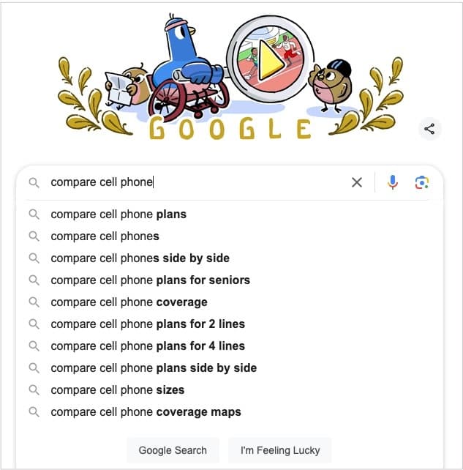The width and height of the screenshot is (463, 470).
Task: Pick "compare cell phone plans for seniors"
Action: point(150,280)
